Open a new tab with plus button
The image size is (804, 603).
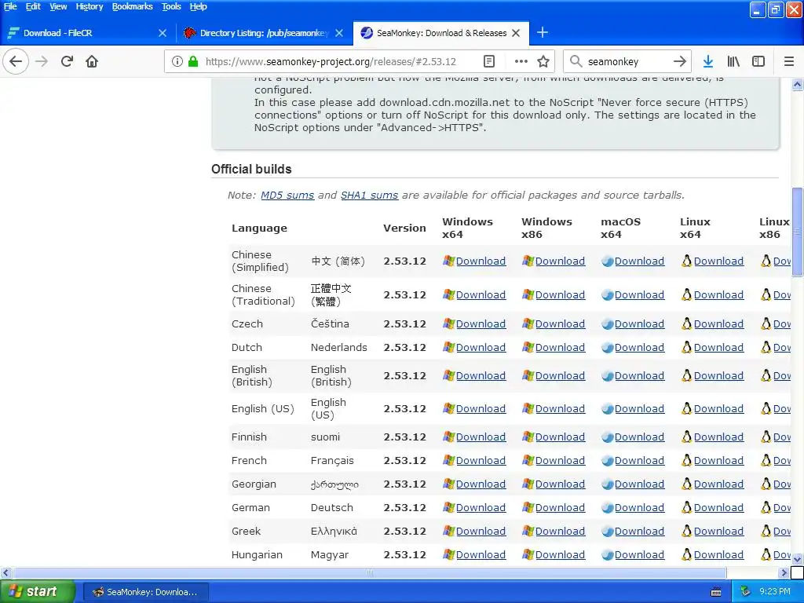click(x=543, y=33)
